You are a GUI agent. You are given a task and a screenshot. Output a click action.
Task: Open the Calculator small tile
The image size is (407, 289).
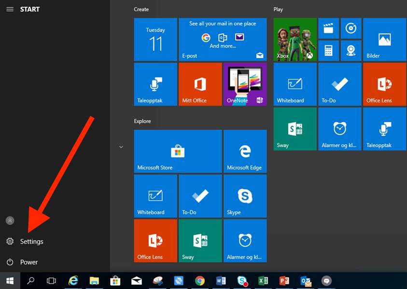tap(328, 51)
